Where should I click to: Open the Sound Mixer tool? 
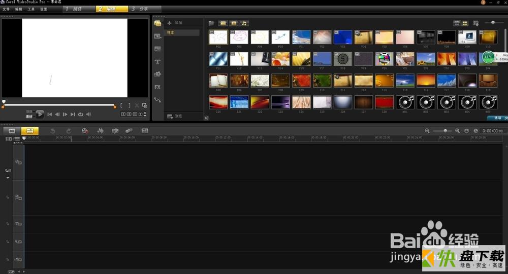click(x=101, y=131)
